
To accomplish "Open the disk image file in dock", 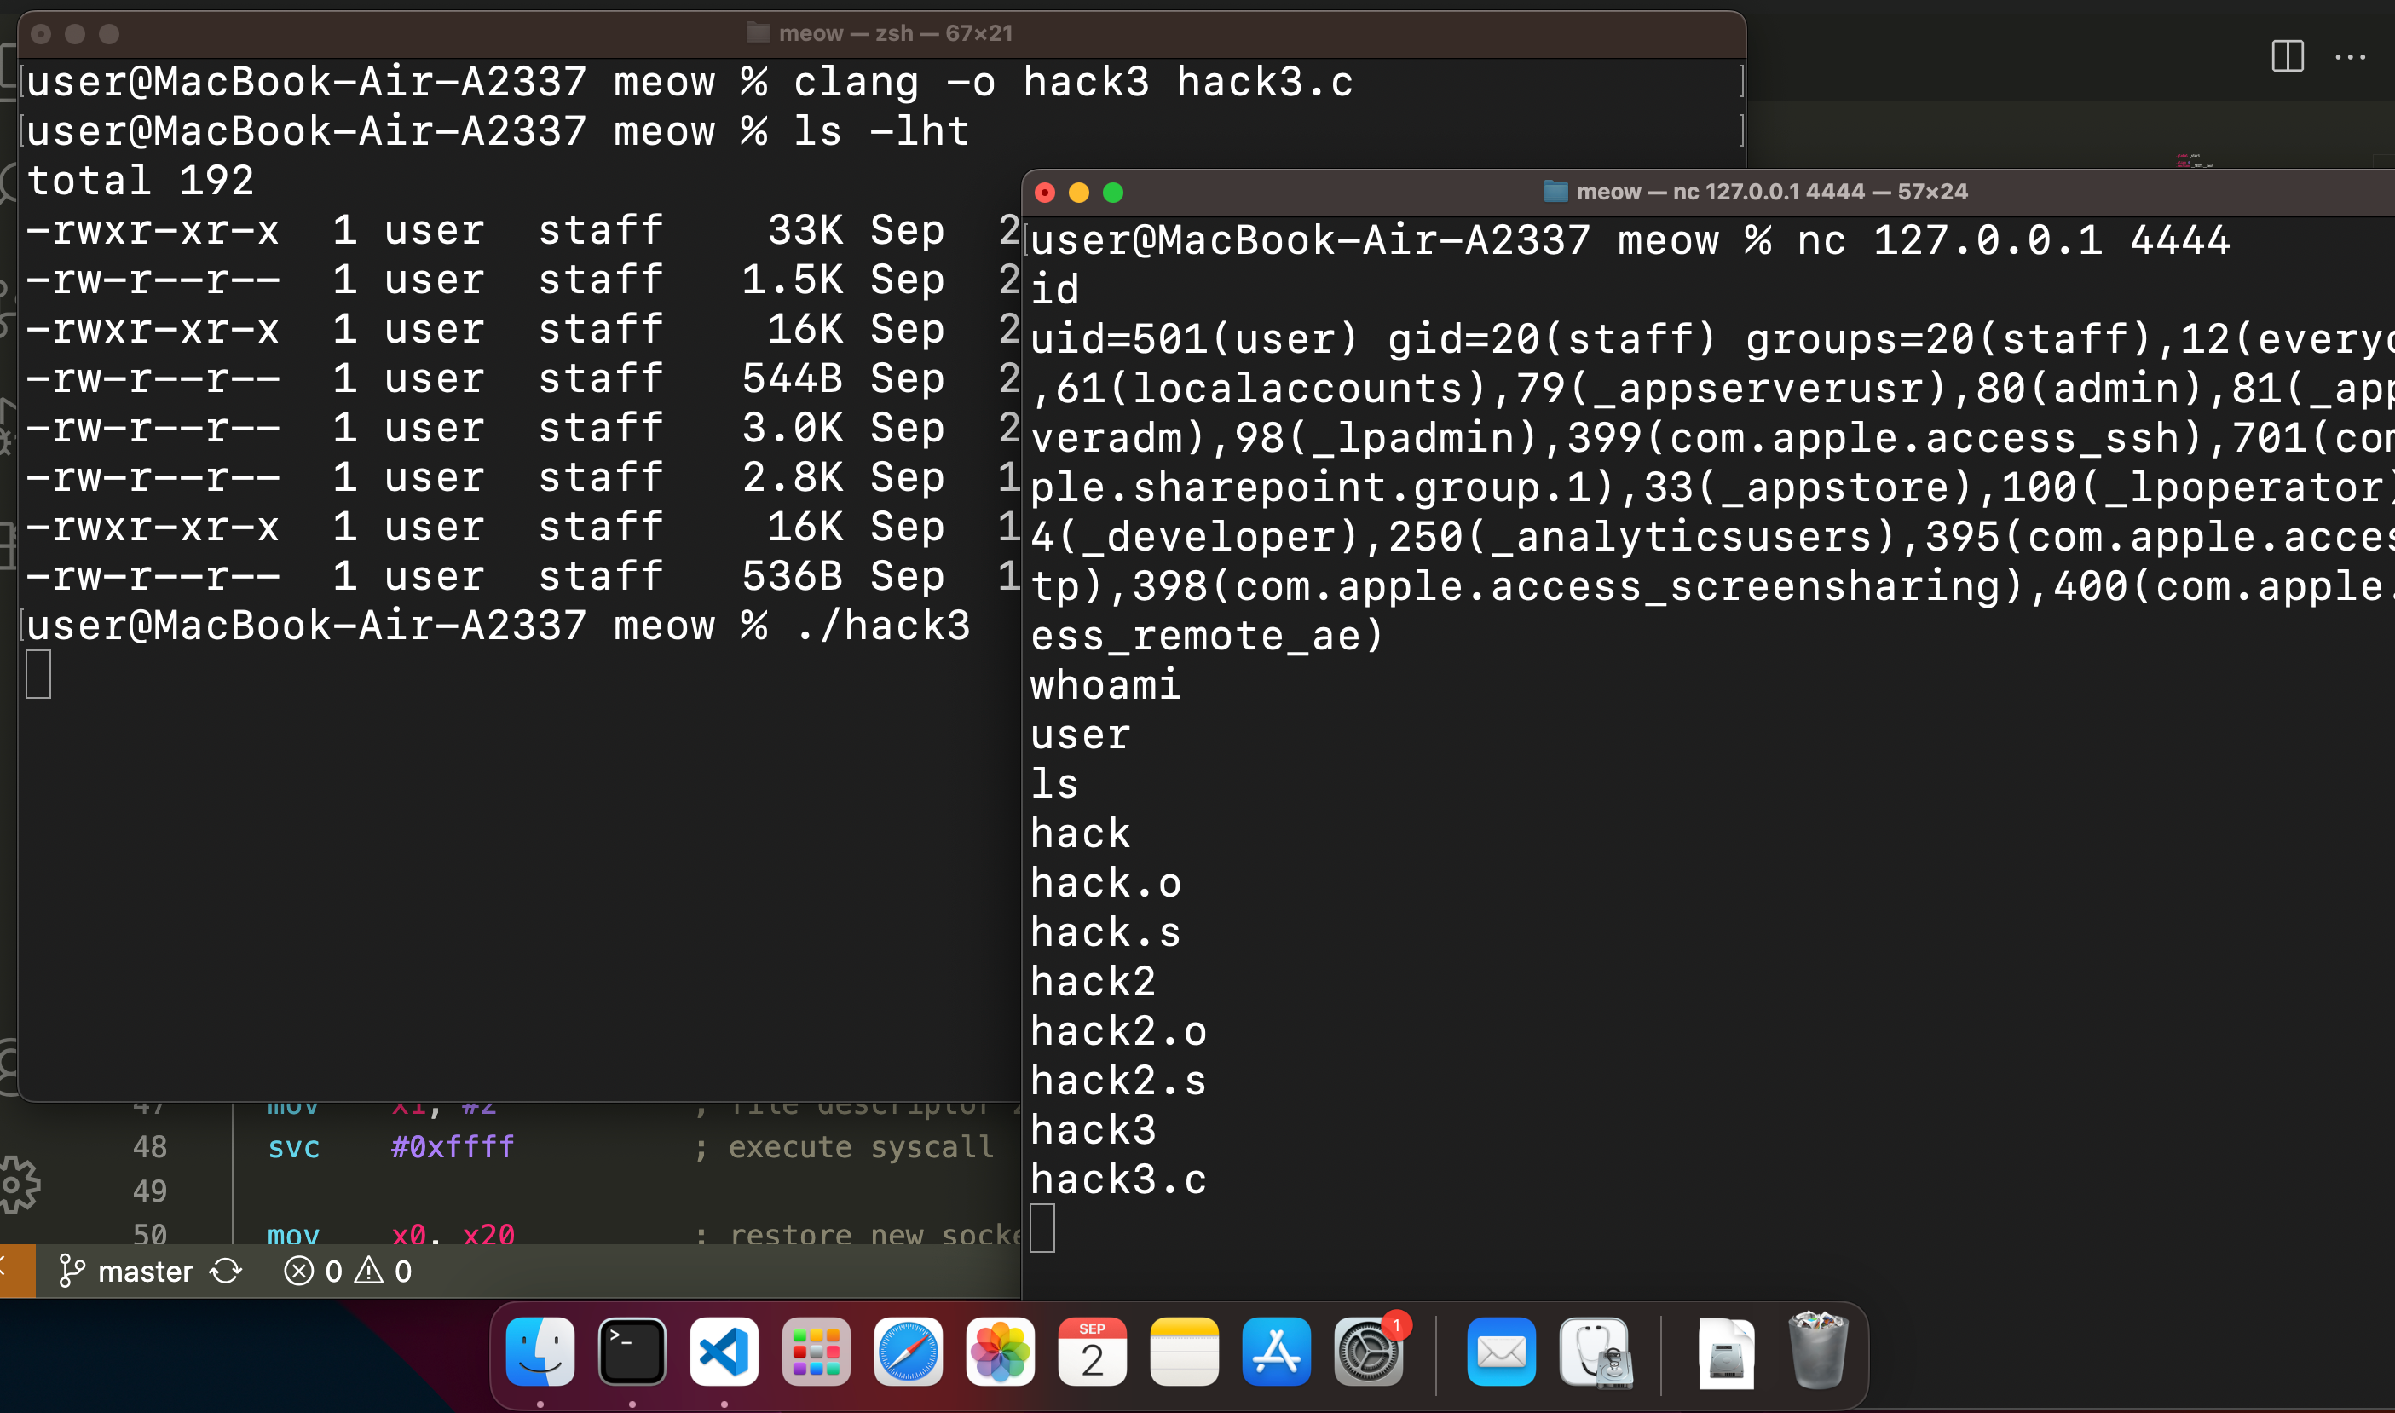I will coord(1726,1353).
